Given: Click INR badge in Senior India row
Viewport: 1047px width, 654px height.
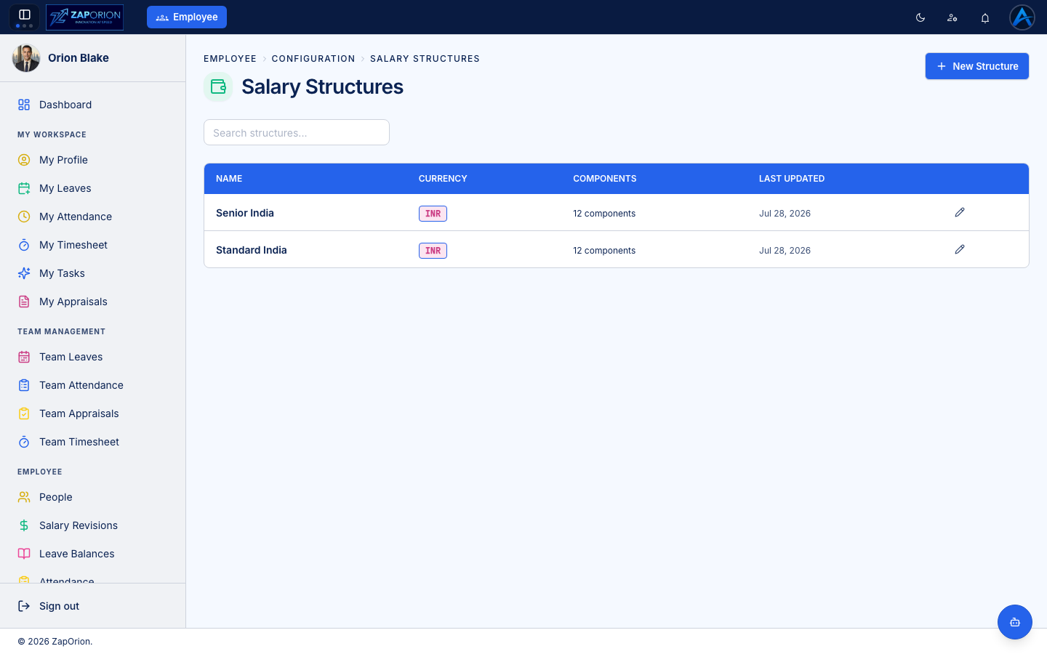Looking at the screenshot, I should click(433, 214).
